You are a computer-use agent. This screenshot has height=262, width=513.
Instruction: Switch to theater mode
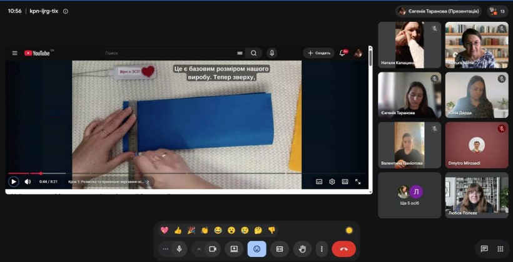click(345, 182)
